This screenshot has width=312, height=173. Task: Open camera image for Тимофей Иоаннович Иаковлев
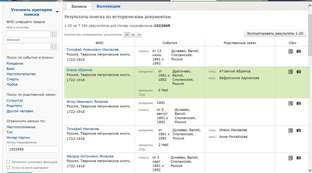(299, 51)
